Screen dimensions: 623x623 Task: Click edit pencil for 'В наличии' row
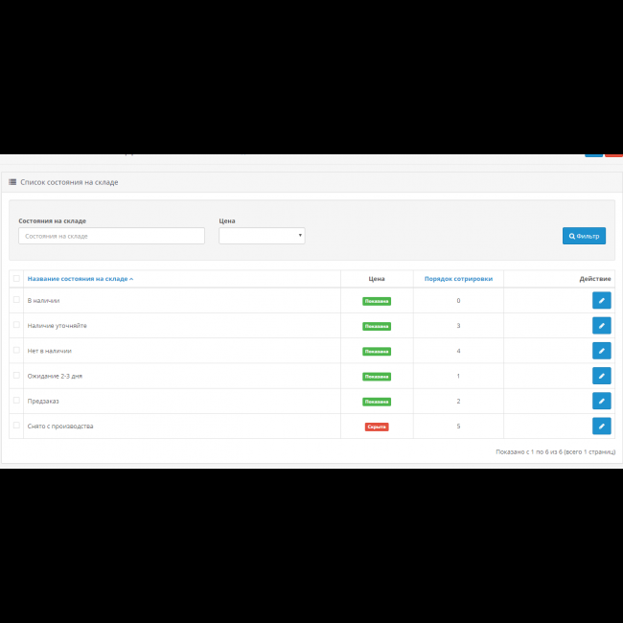(x=601, y=301)
